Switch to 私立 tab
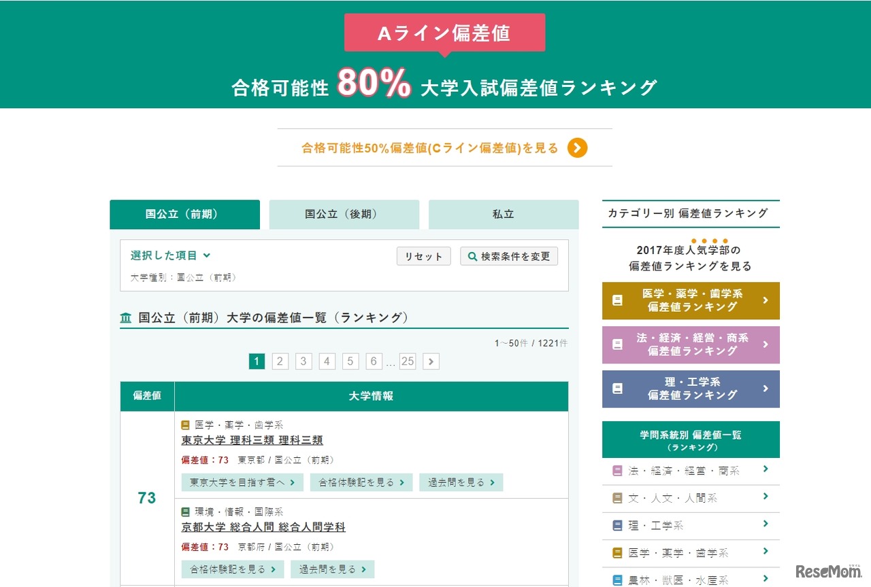 504,214
